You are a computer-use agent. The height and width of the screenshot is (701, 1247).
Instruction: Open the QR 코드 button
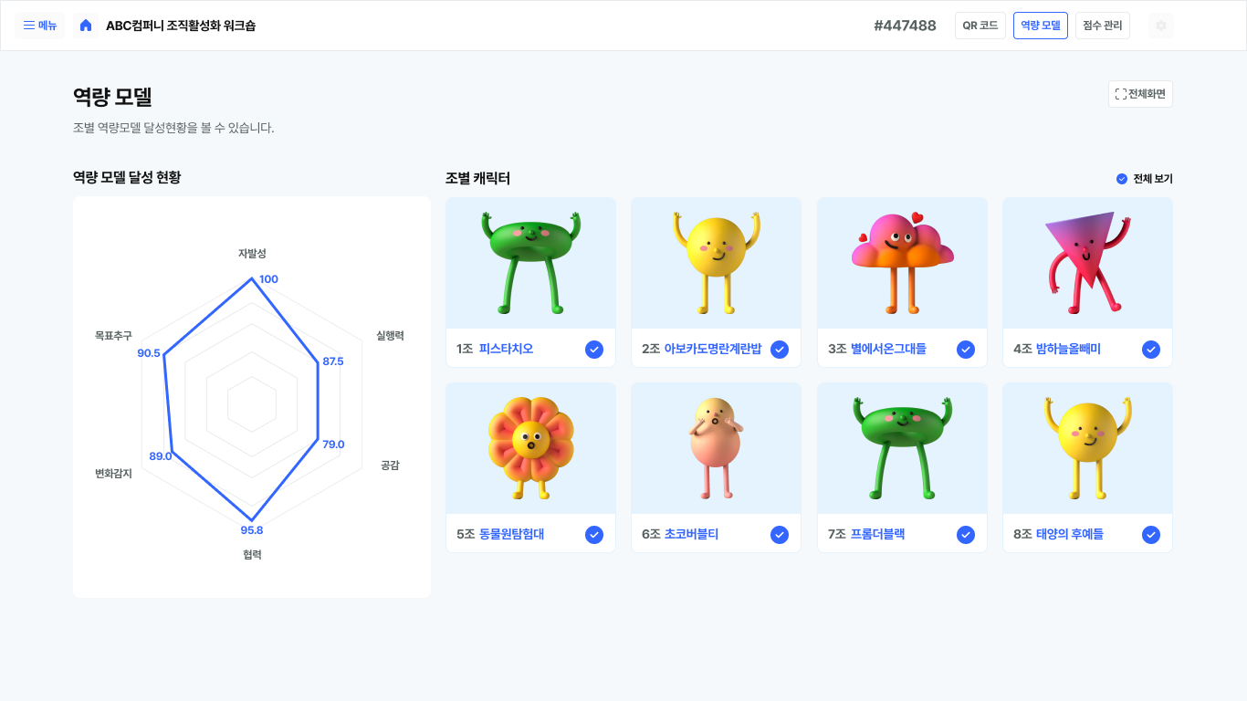pos(980,26)
